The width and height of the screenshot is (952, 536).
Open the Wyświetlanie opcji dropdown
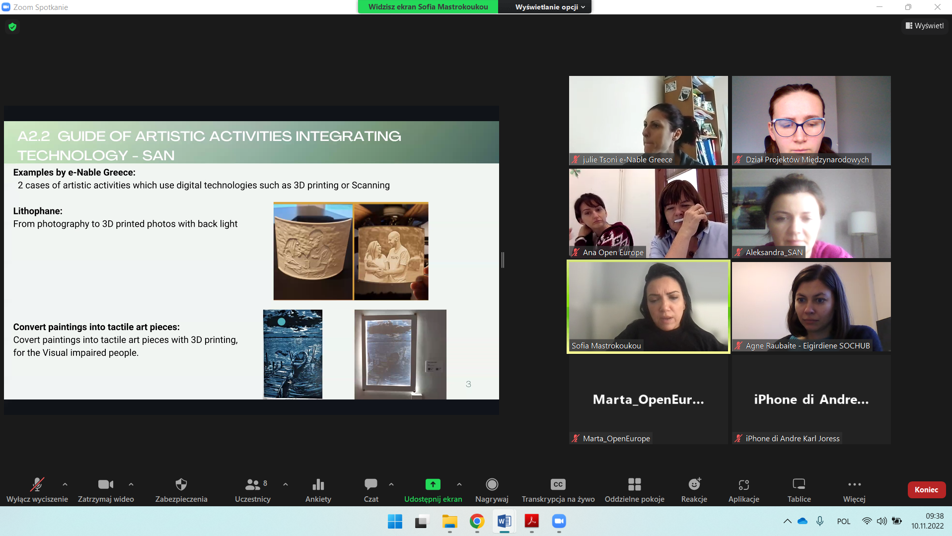click(x=550, y=7)
